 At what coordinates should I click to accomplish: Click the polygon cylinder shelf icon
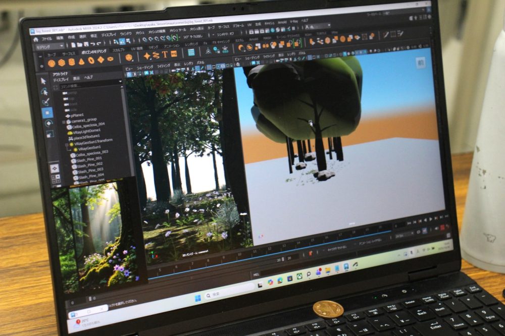point(71,62)
